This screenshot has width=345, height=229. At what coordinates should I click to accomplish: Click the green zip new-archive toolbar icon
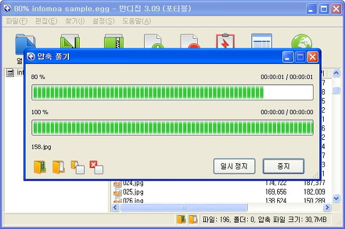pos(114,41)
